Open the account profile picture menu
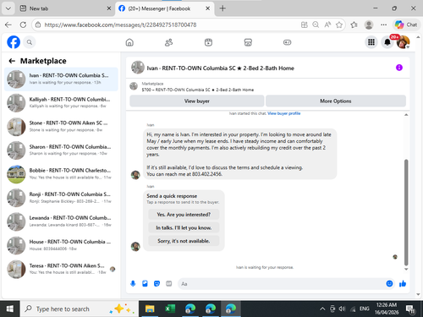Viewport: 423px width, 317px height. tap(403, 42)
